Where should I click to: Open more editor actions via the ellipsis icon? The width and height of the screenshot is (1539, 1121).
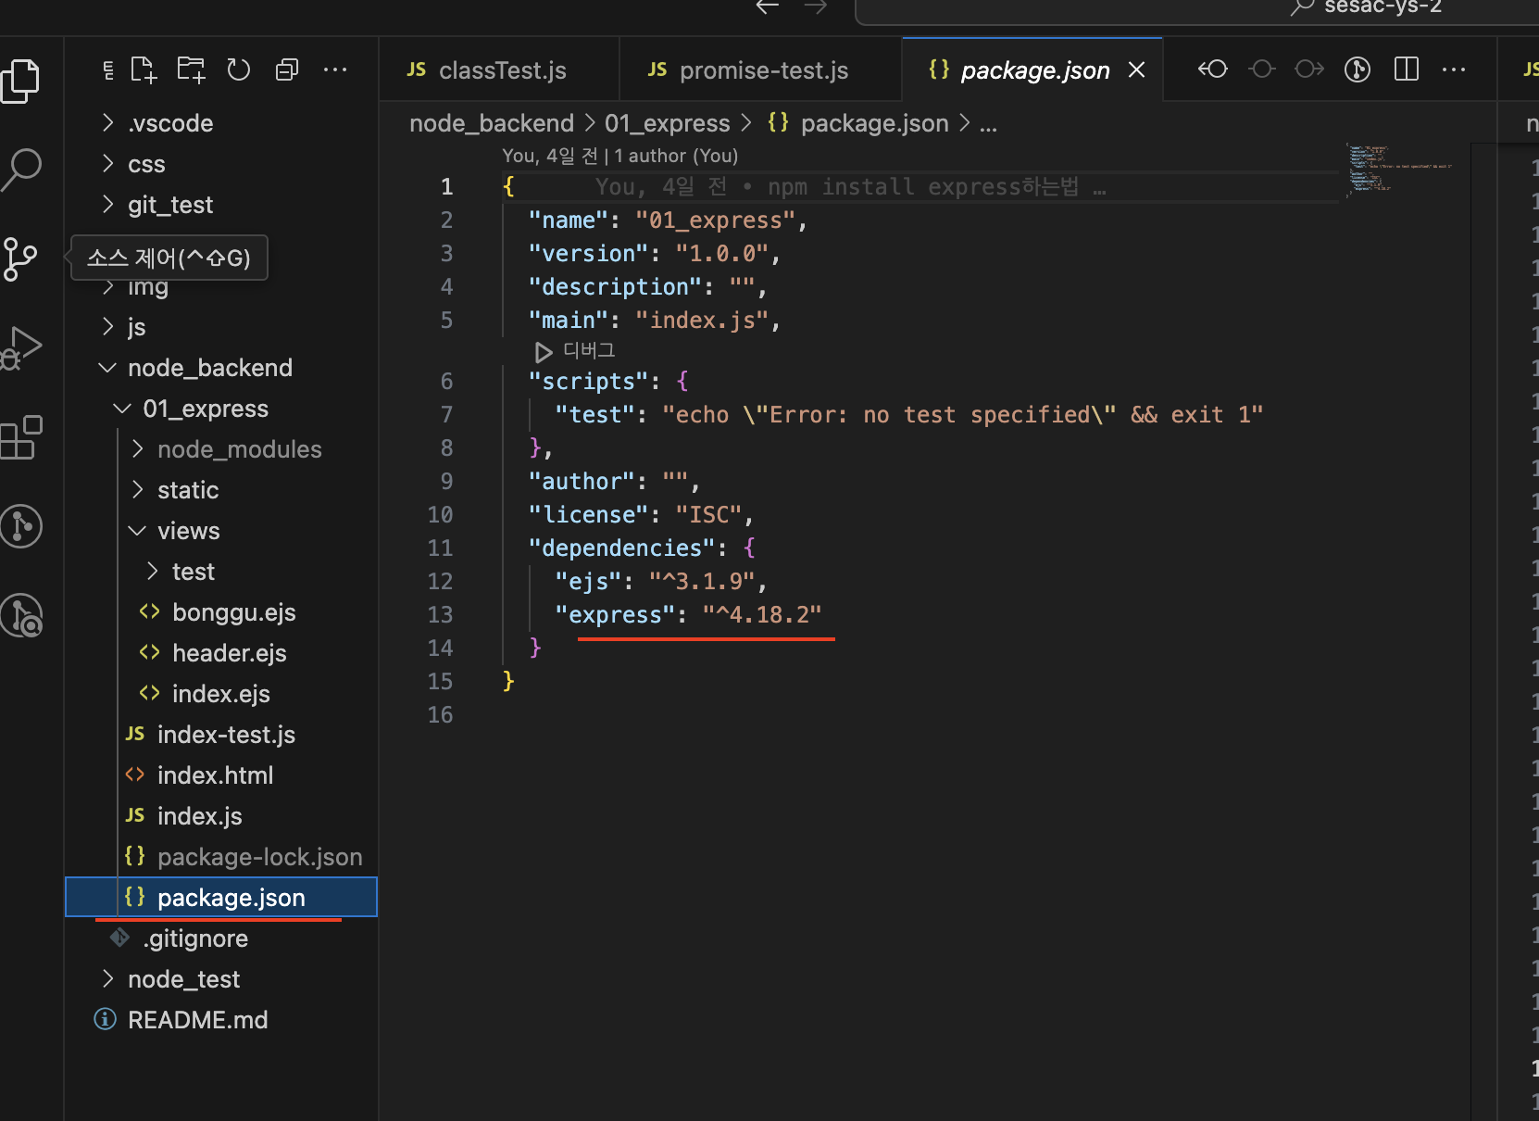(x=1454, y=69)
